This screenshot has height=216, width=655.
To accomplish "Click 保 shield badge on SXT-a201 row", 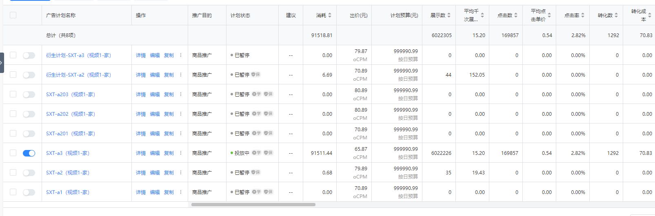I will pyautogui.click(x=268, y=133).
